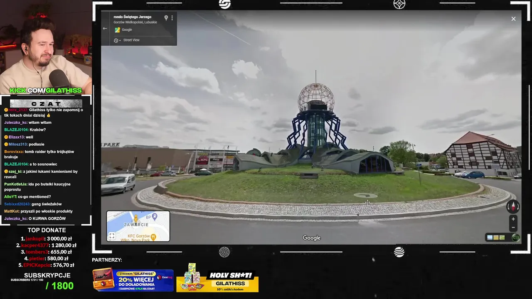This screenshot has height=299, width=532.
Task: Click Juleczka_kc's witam witam chat message
Action: pos(28,123)
